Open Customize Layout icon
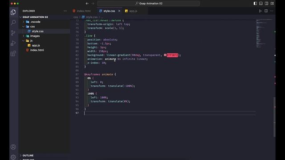This screenshot has height=160, width=285. pyautogui.click(x=272, y=4)
